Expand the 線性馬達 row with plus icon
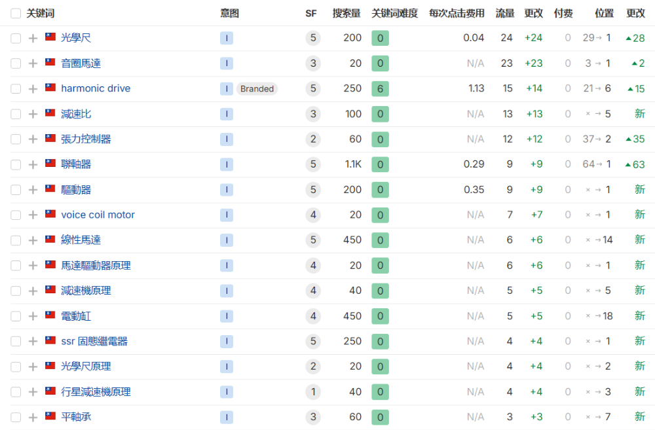 [33, 241]
